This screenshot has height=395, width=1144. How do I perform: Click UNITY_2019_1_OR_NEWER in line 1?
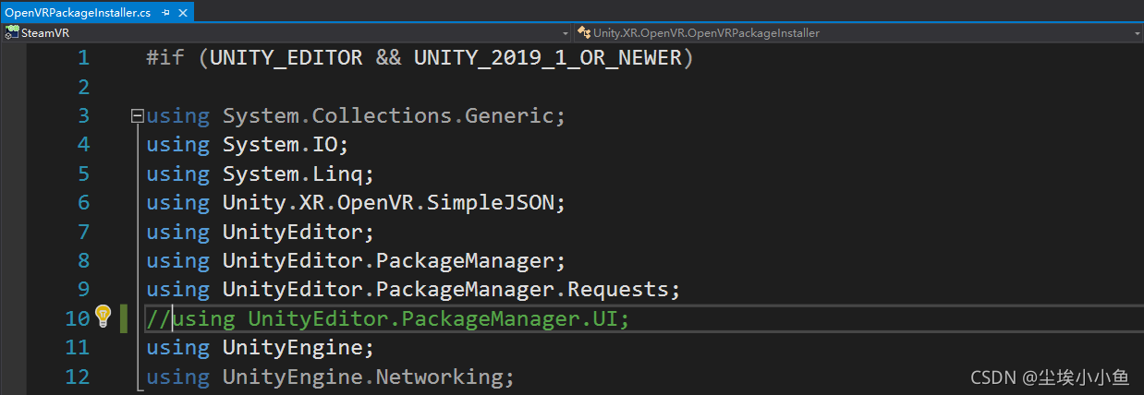[548, 58]
